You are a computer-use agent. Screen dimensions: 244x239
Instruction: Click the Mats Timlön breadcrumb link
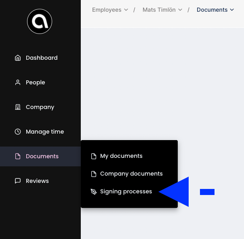(159, 10)
